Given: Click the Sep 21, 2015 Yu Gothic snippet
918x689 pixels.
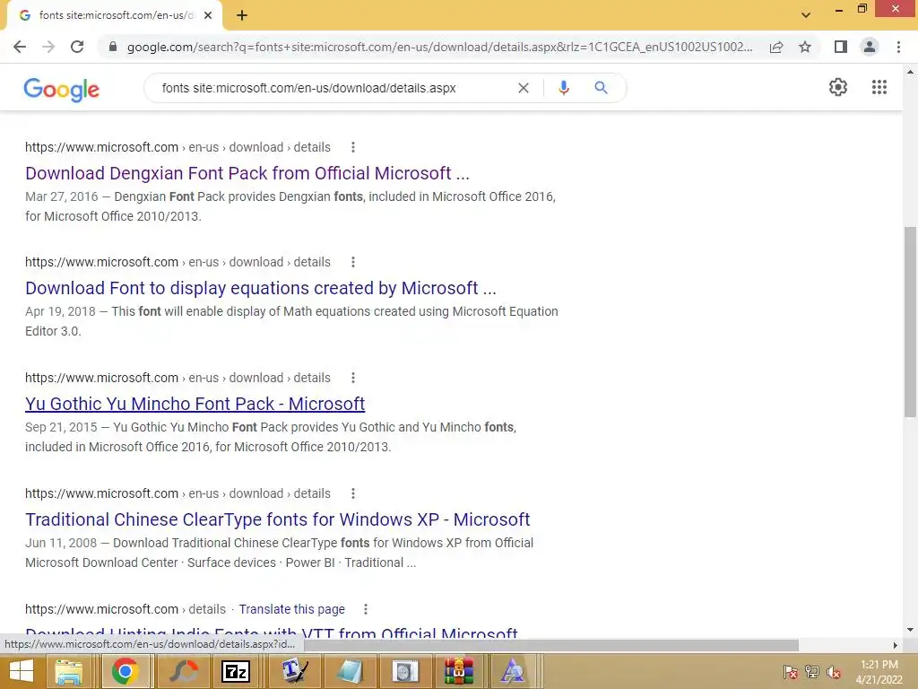Looking at the screenshot, I should point(271,437).
